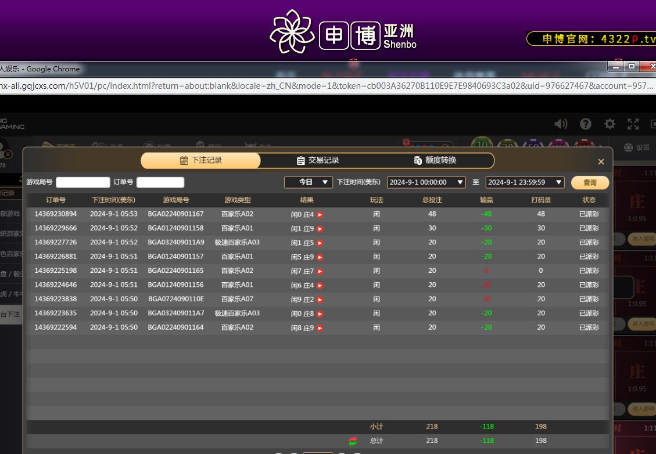The image size is (656, 454).
Task: Click the 输赢 column header
Action: 486,200
